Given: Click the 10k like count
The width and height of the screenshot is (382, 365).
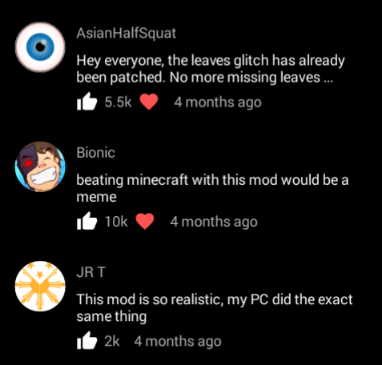Looking at the screenshot, I should (x=116, y=222).
